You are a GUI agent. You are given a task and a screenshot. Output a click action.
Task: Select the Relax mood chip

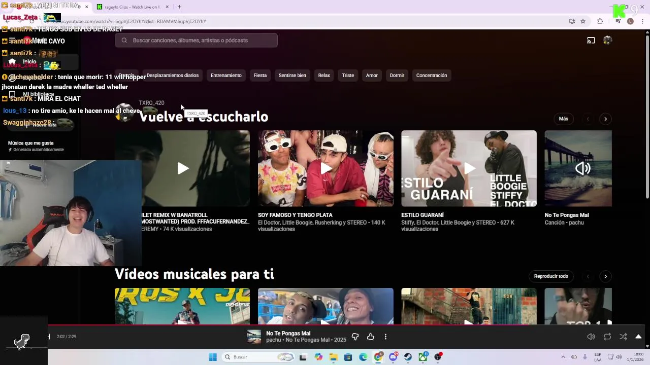tap(324, 76)
